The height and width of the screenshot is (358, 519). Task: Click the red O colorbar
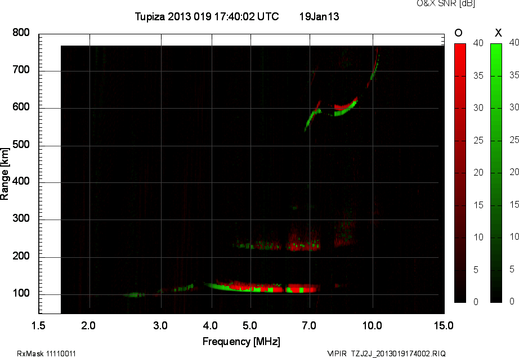point(460,173)
